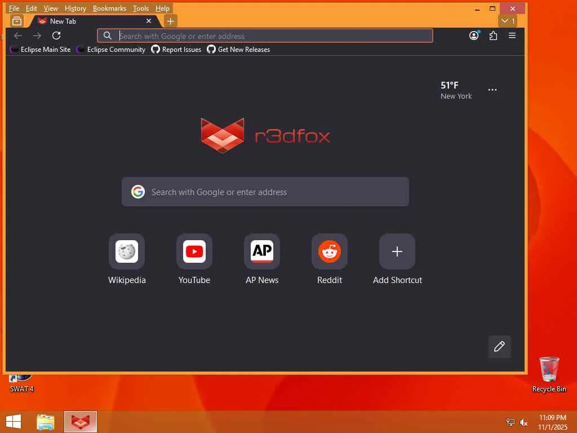This screenshot has width=577, height=433.
Task: Open the Bookmarks menu
Action: pos(109,8)
